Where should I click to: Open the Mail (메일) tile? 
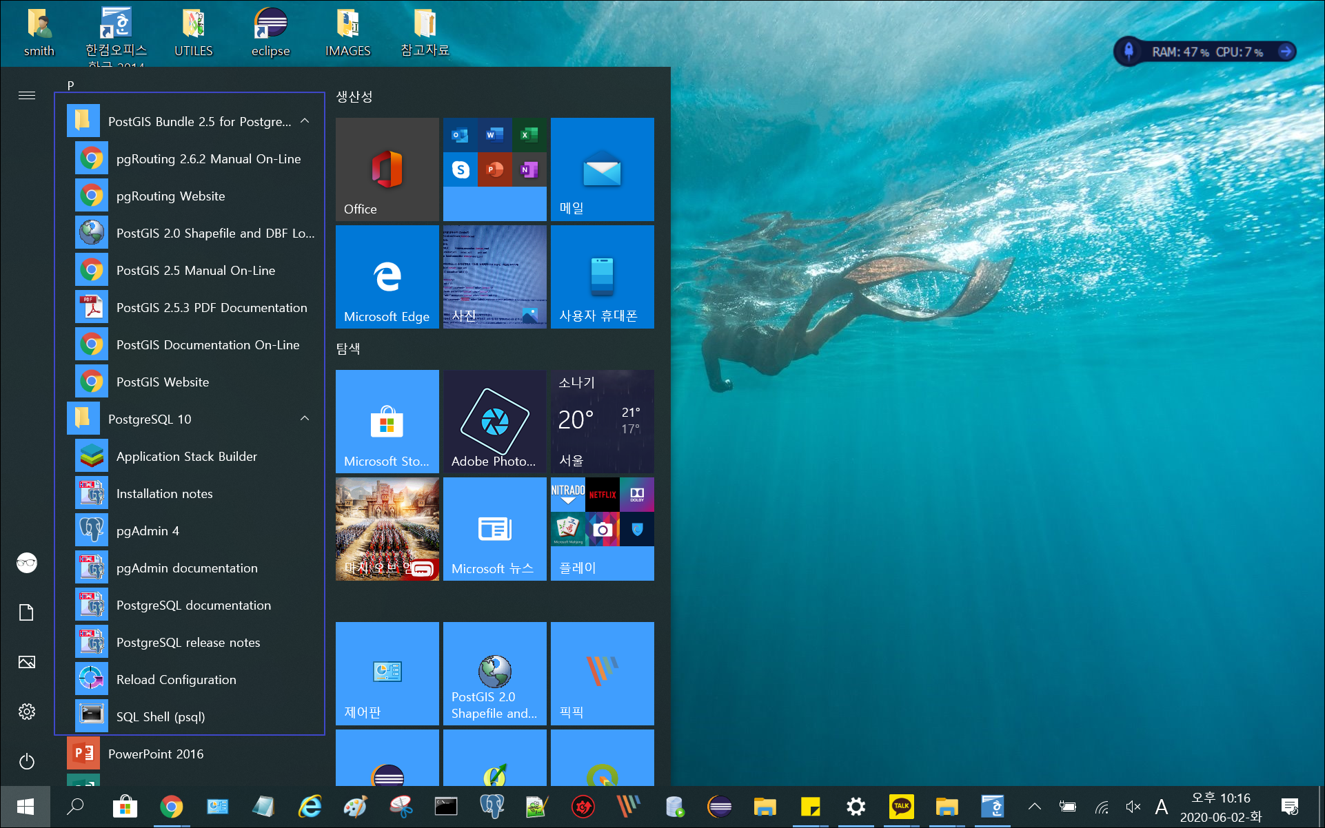click(x=603, y=169)
